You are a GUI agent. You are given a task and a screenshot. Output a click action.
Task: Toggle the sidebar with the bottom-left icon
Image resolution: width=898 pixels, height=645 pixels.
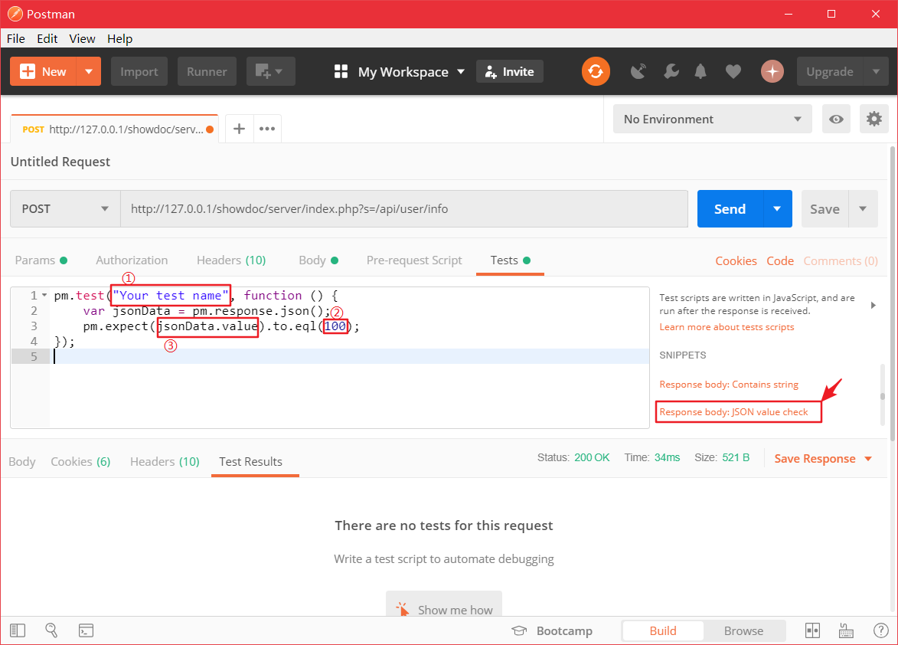[x=17, y=630]
